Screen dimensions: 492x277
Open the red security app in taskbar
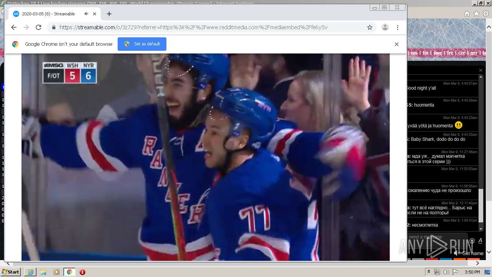click(x=82, y=272)
